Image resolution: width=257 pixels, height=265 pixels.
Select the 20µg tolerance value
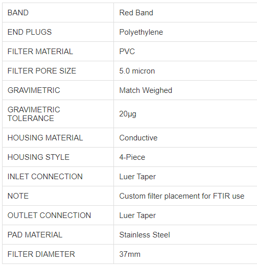(x=128, y=114)
